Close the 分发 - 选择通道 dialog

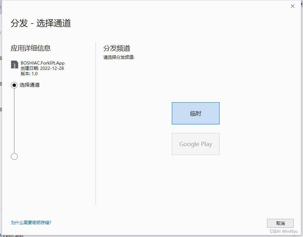pos(292,6)
